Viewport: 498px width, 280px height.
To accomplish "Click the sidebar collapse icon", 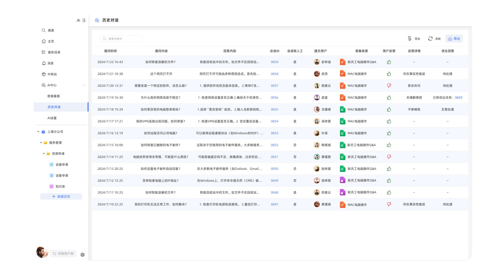I will click(84, 20).
